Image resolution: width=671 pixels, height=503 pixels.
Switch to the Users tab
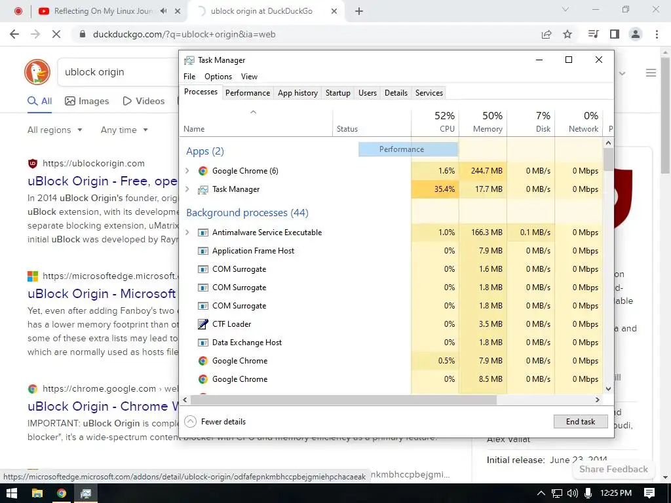coord(367,93)
